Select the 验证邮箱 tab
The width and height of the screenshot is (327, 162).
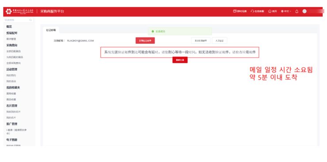point(51,30)
